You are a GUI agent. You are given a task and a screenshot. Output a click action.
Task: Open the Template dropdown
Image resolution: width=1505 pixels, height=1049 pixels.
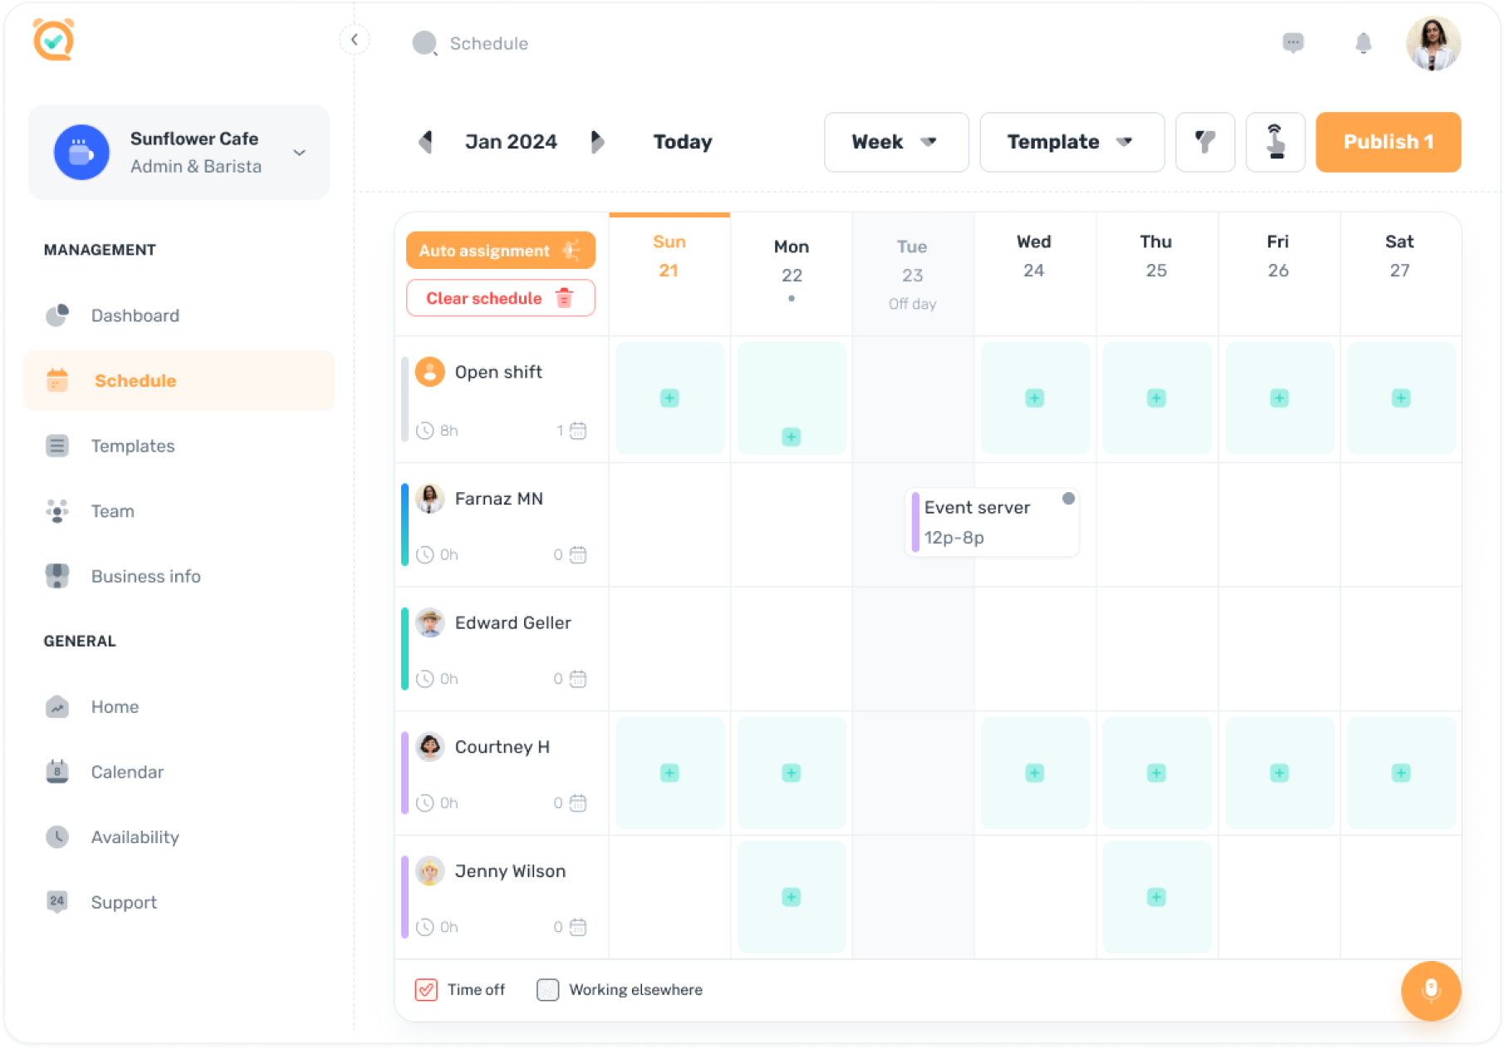point(1071,142)
